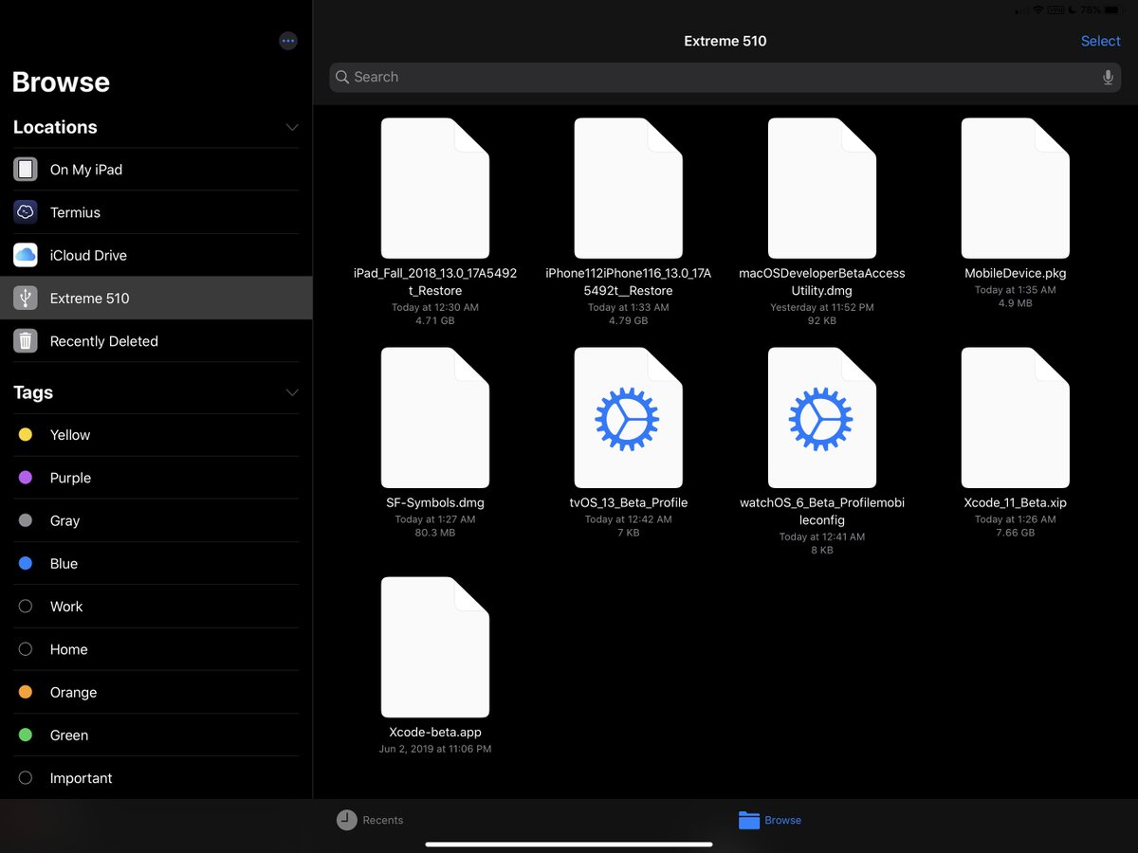Switch to the Browse tab label
The width and height of the screenshot is (1138, 853).
[x=782, y=821]
